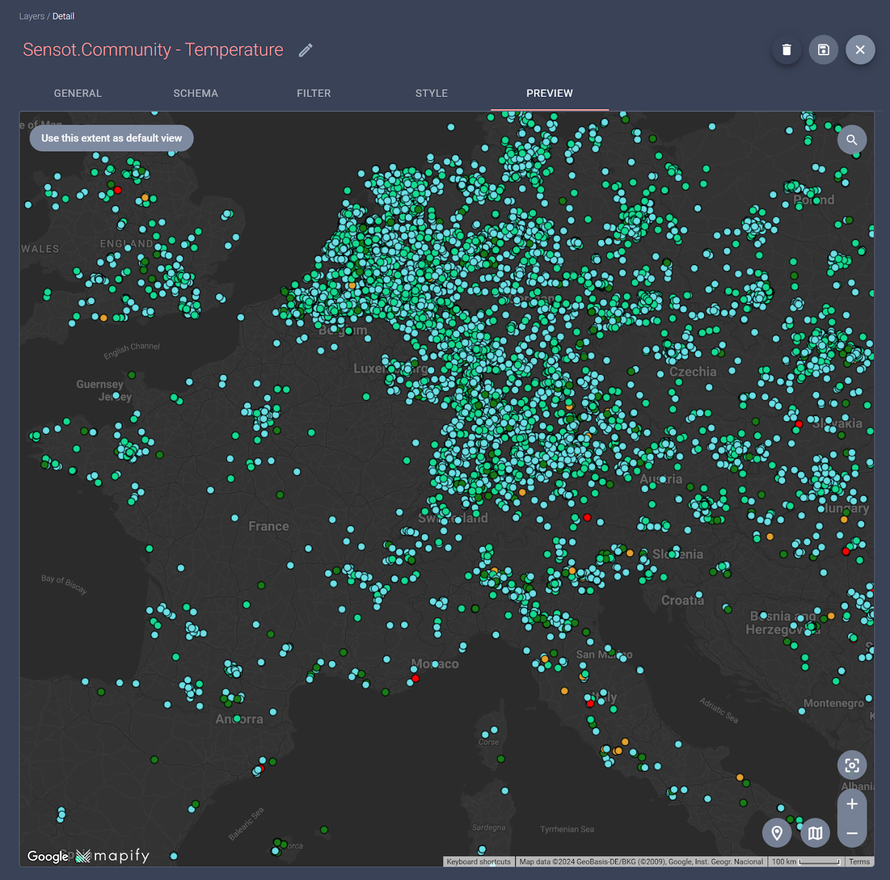The height and width of the screenshot is (880, 890).
Task: Recenter the map to the layer extent
Action: point(852,765)
